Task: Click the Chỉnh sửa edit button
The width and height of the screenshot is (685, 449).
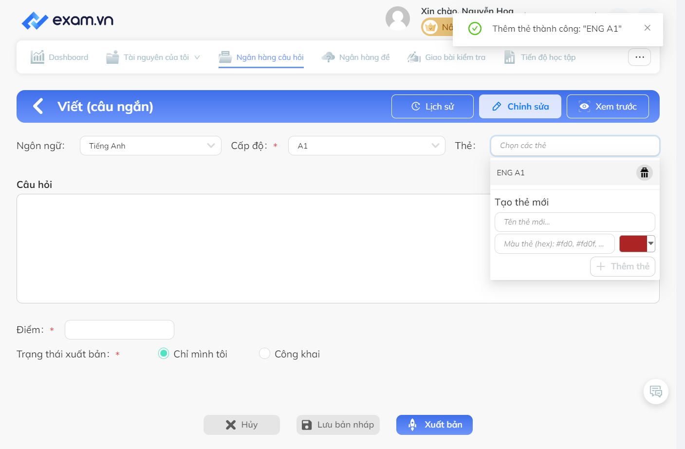Action: (x=520, y=106)
